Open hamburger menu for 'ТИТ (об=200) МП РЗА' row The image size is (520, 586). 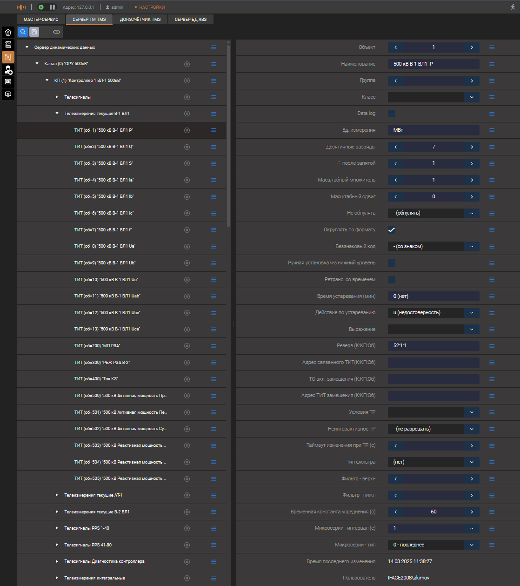coord(214,346)
